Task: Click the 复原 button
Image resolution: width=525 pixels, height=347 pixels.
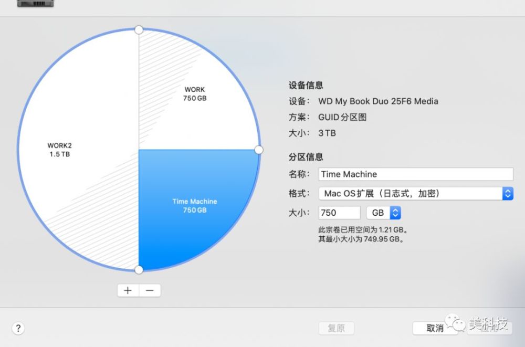Action: 336,328
